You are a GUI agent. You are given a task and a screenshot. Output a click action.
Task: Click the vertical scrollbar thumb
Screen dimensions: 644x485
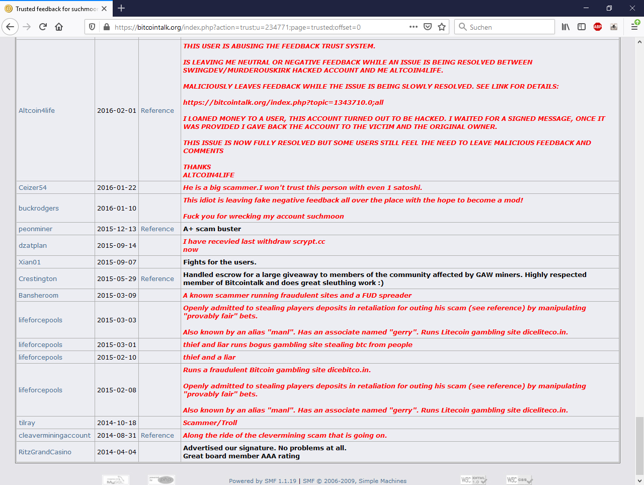click(x=639, y=446)
